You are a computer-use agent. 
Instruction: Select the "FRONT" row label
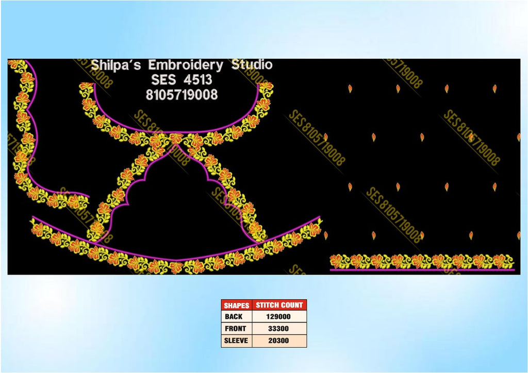pyautogui.click(x=236, y=329)
